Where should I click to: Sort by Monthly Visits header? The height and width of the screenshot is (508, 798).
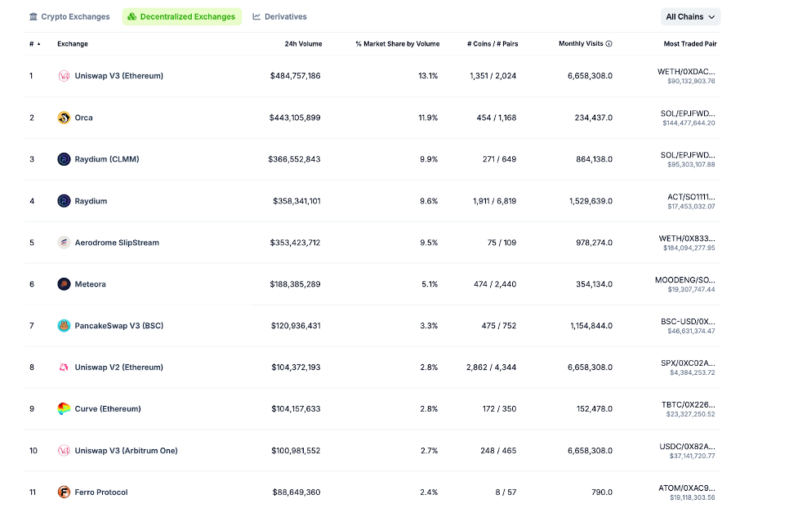[x=581, y=44]
